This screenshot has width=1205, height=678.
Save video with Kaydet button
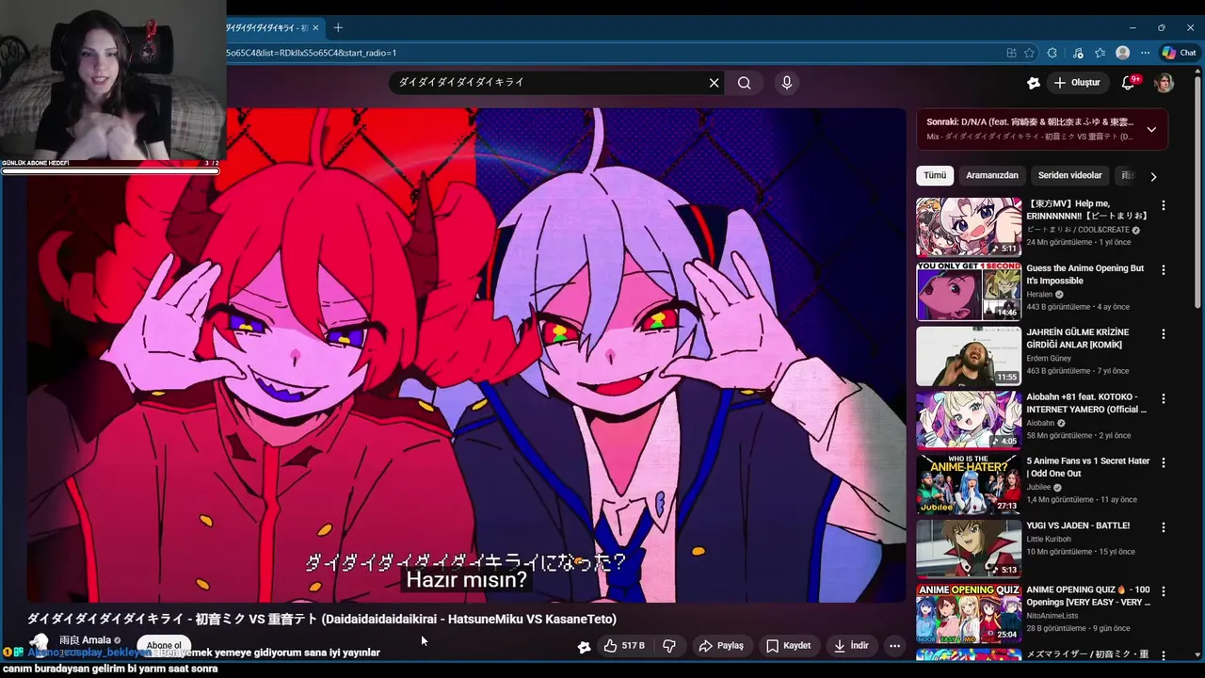pyautogui.click(x=788, y=646)
